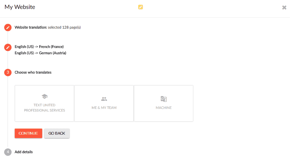Image resolution: width=290 pixels, height=160 pixels.
Task: Choose the Me & My Team option
Action: click(x=104, y=104)
